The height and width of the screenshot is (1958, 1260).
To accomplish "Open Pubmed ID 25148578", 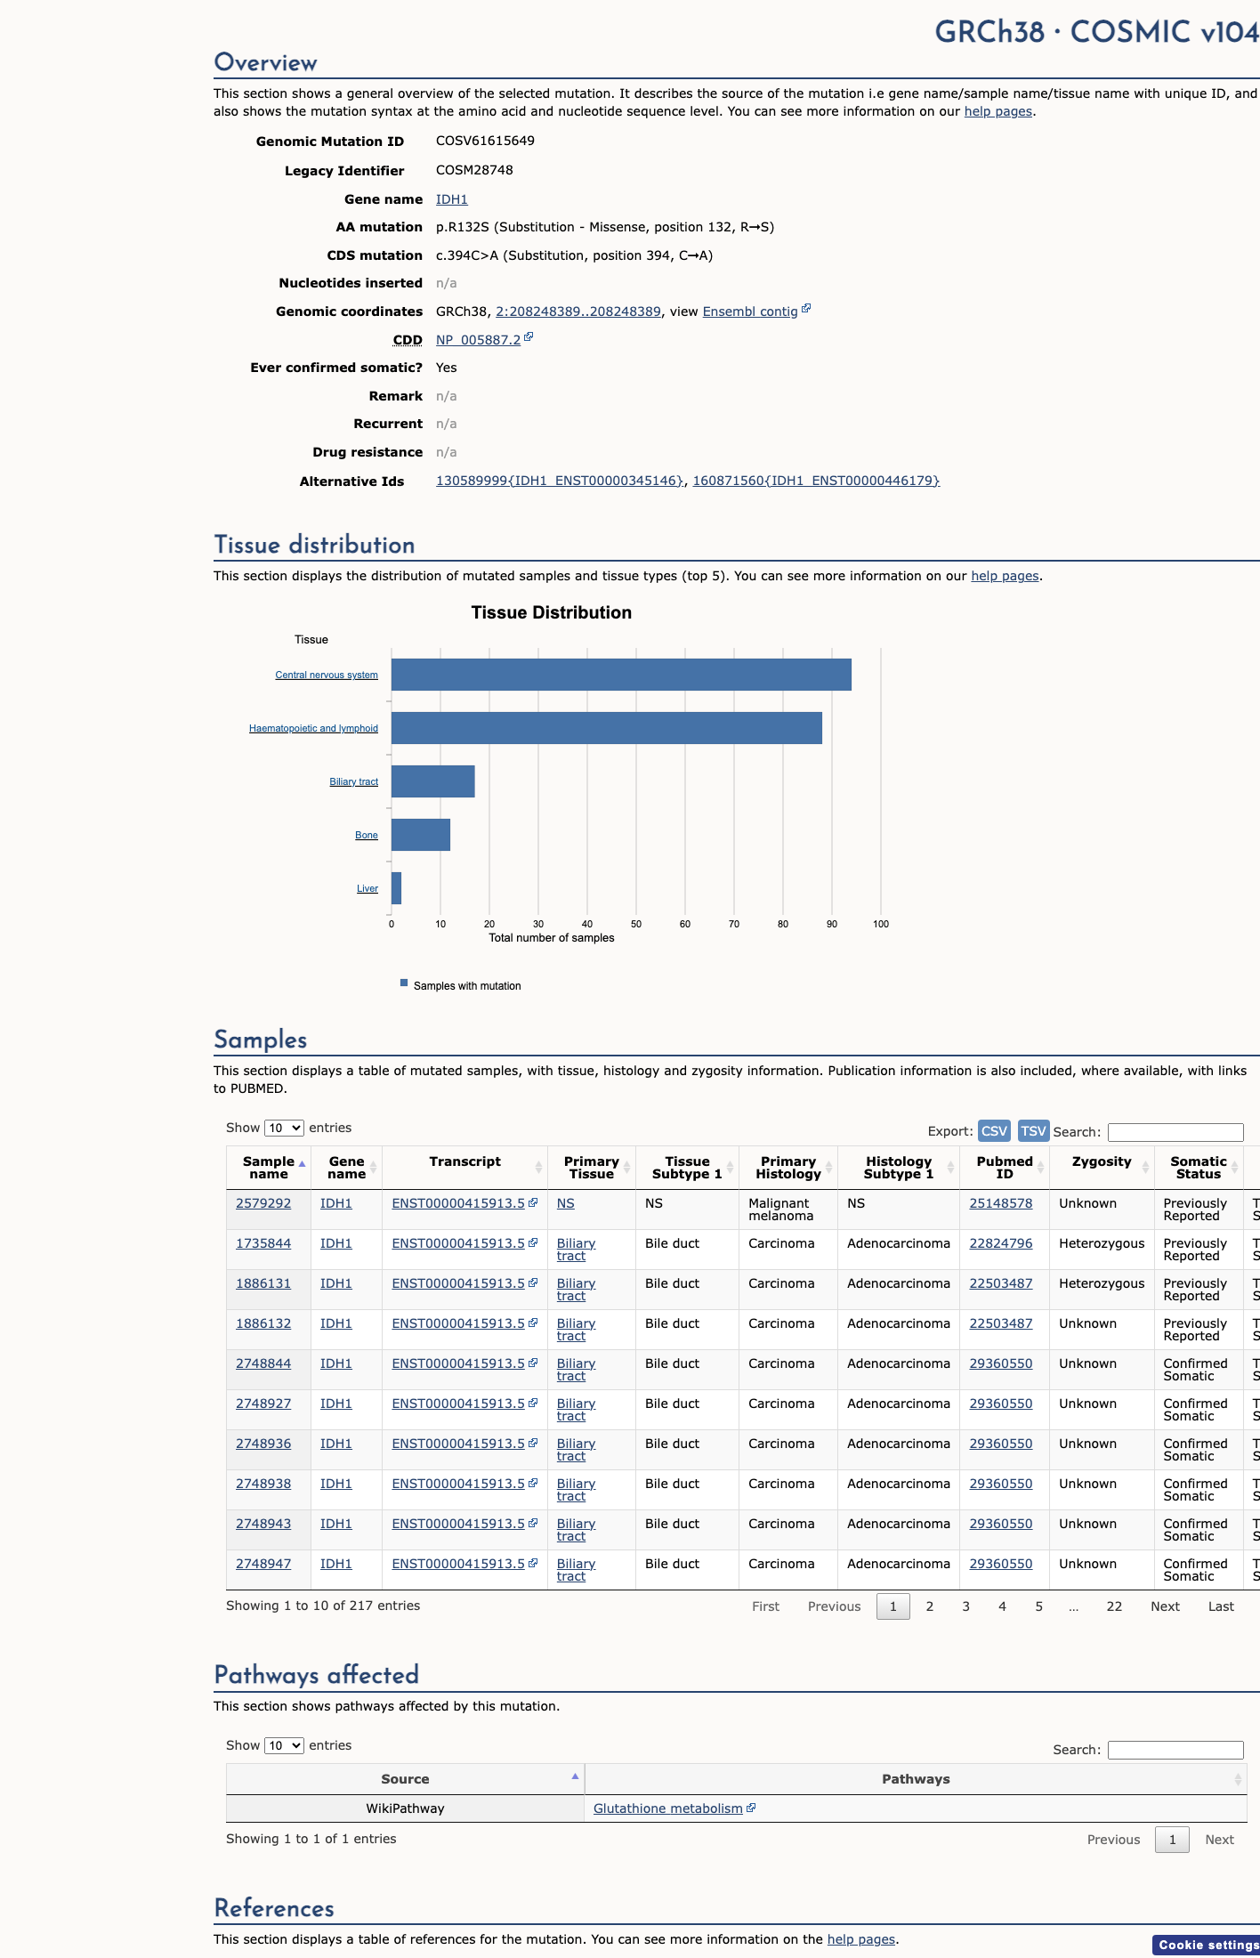I will tap(1001, 1203).
